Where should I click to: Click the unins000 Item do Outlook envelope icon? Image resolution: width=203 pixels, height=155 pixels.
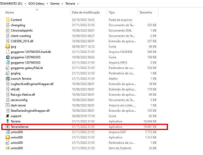[x=8, y=148]
